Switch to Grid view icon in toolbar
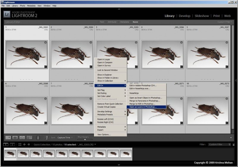Image resolution: width=238 pixels, height=167 pixels. (x=8, y=138)
